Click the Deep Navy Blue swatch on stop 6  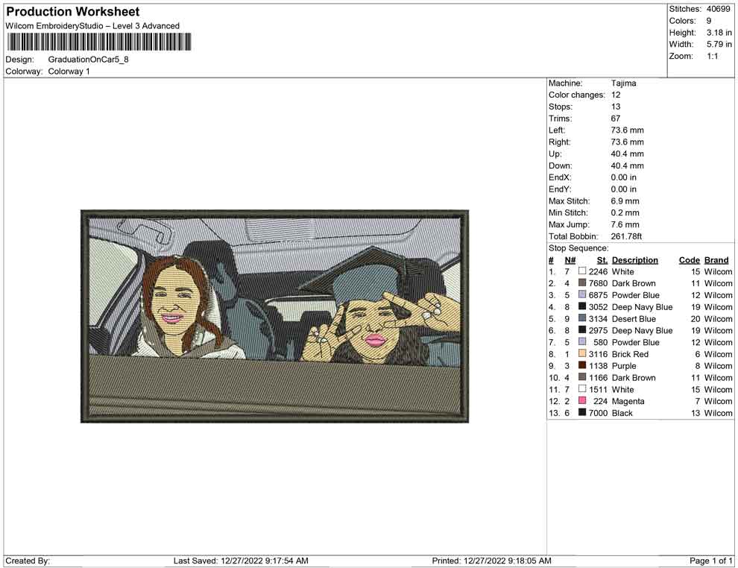(581, 330)
